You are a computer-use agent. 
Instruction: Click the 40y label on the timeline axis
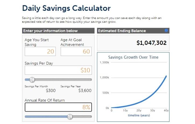[x=166, y=110]
